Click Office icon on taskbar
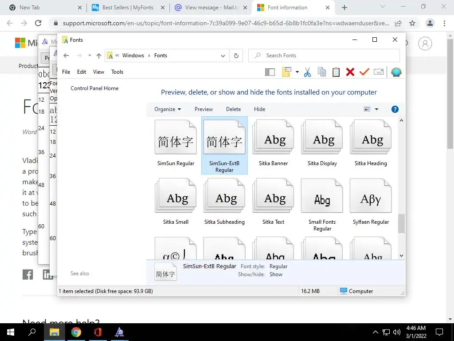Screen dimensions: 454x341 click(98, 332)
